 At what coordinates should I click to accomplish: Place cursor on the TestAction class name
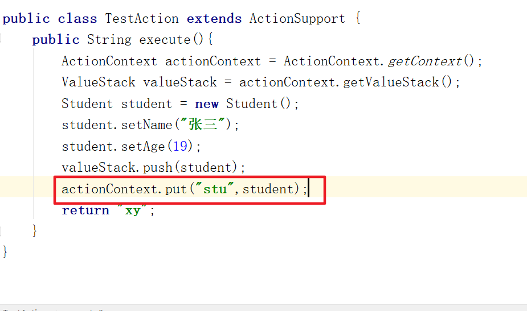[142, 18]
